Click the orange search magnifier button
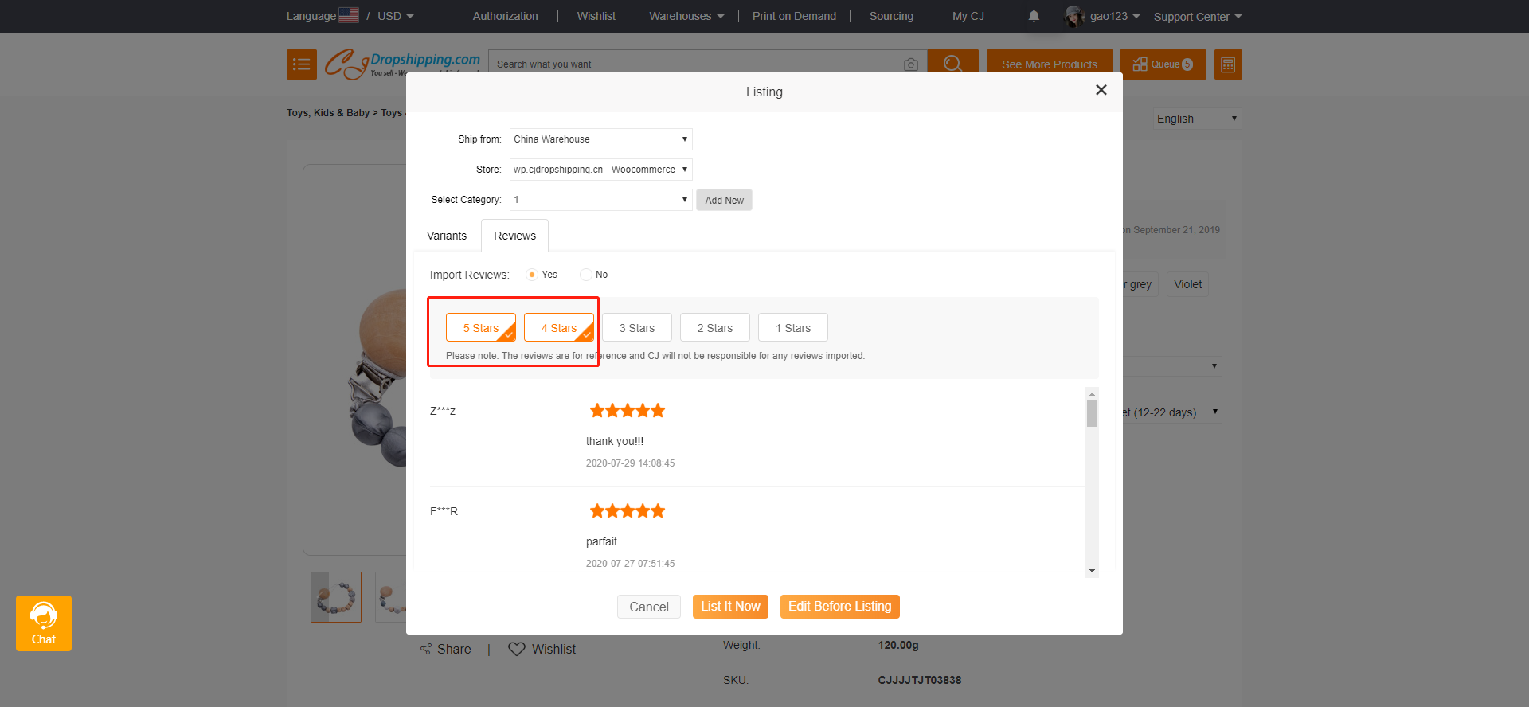This screenshot has height=707, width=1529. pos(952,64)
